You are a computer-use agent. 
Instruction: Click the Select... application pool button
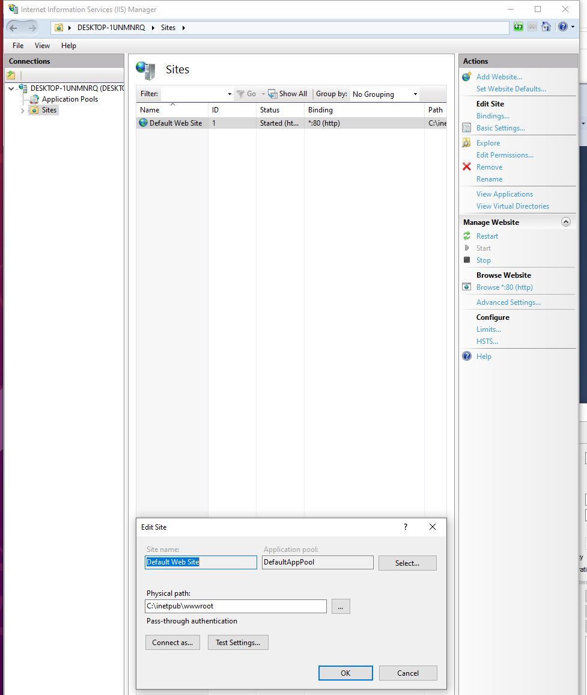coord(407,563)
